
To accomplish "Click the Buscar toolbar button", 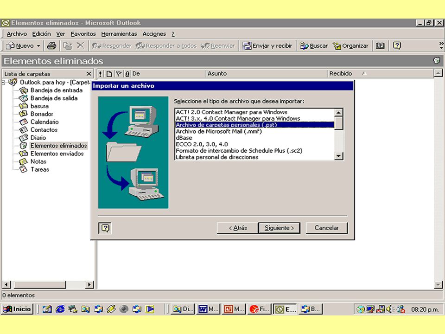I will [314, 46].
